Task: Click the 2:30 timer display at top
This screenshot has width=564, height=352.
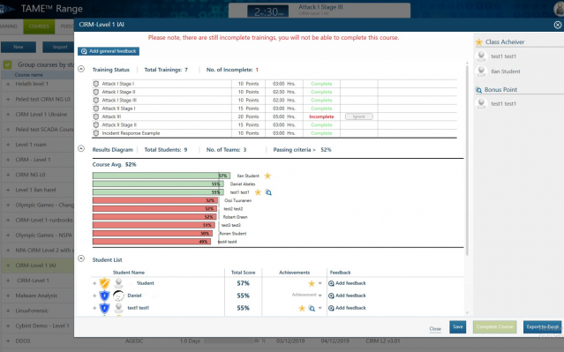Action: [x=268, y=11]
